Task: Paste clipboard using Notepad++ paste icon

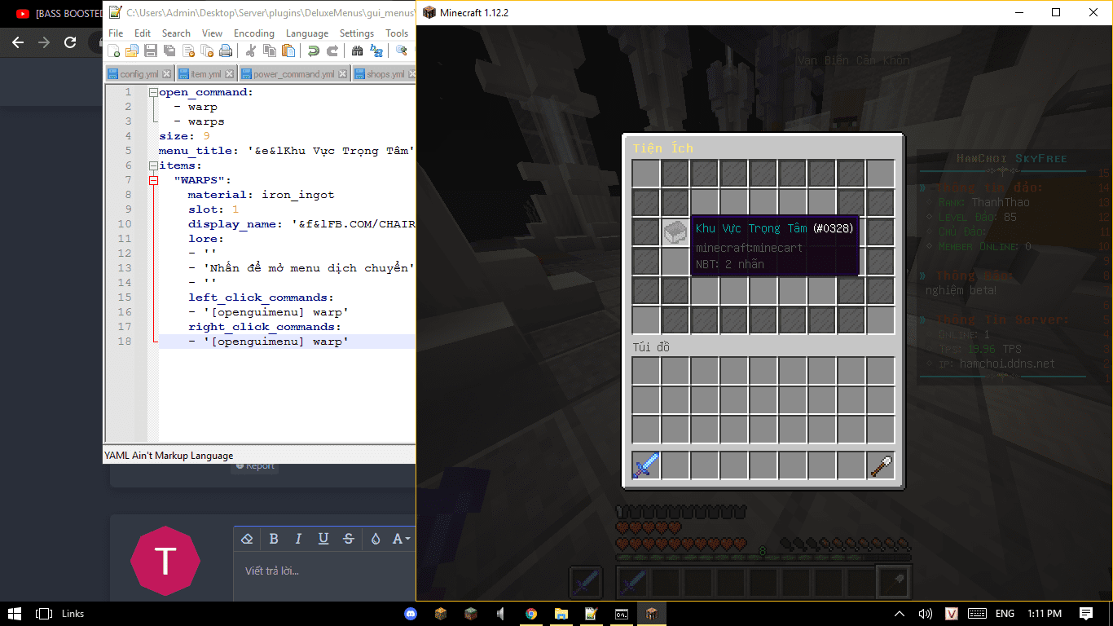Action: point(288,51)
